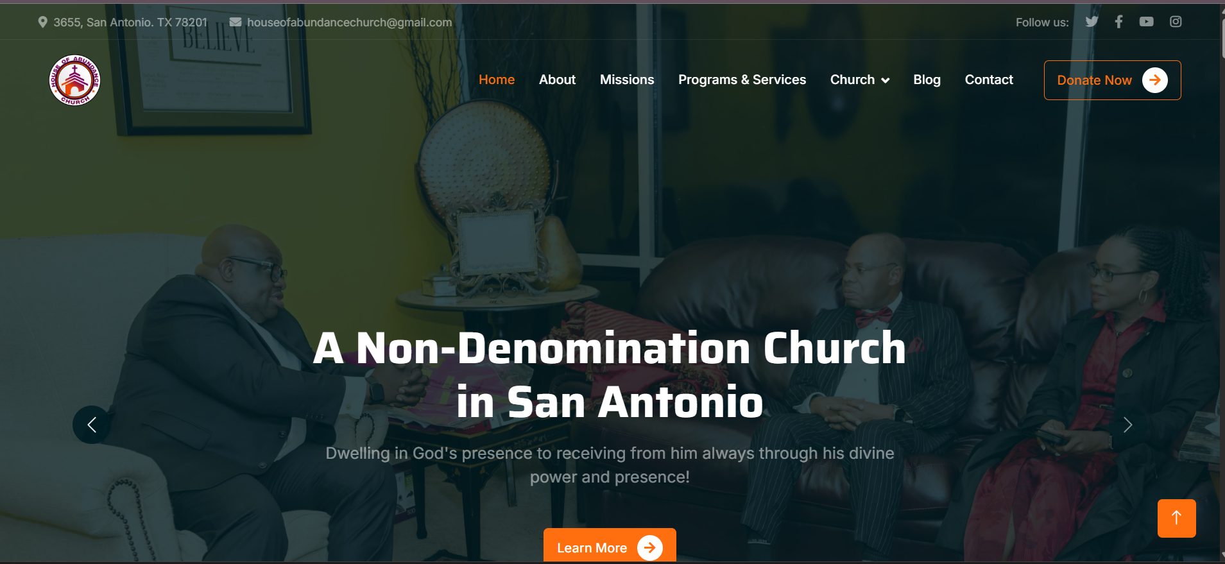Click the Learn More button

610,545
